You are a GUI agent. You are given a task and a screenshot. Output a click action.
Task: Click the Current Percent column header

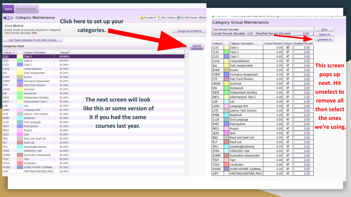pyautogui.click(x=273, y=43)
